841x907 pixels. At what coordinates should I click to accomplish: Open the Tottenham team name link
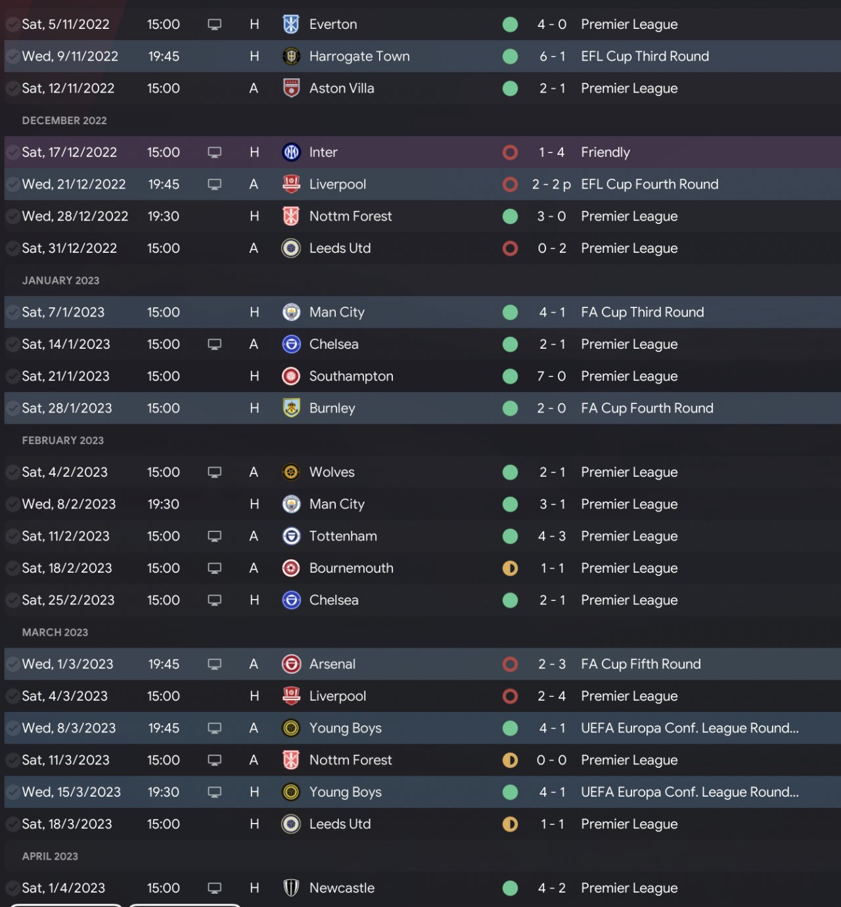pyautogui.click(x=343, y=536)
